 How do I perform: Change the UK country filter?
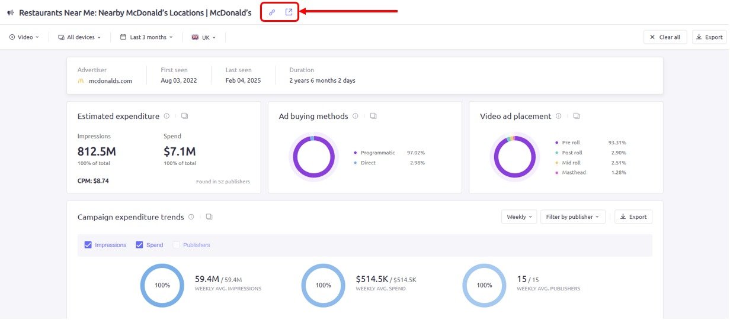tap(204, 37)
